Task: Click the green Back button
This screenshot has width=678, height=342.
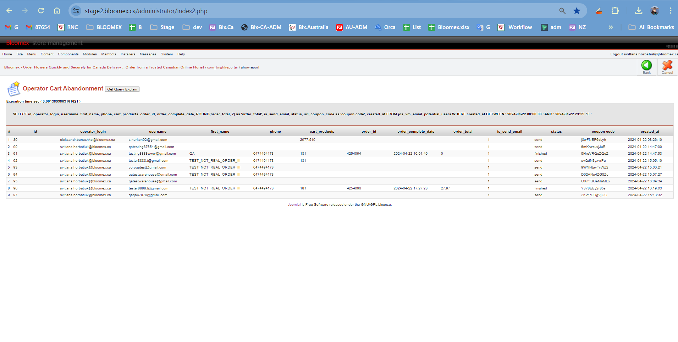Action: click(646, 67)
